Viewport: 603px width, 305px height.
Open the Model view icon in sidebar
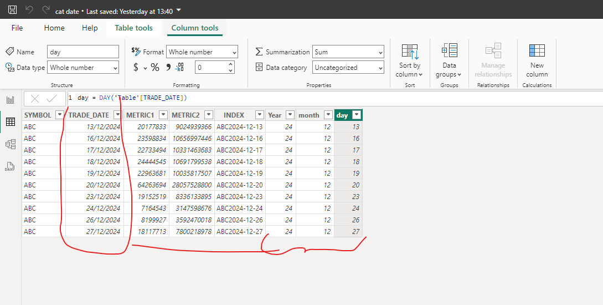(x=11, y=144)
